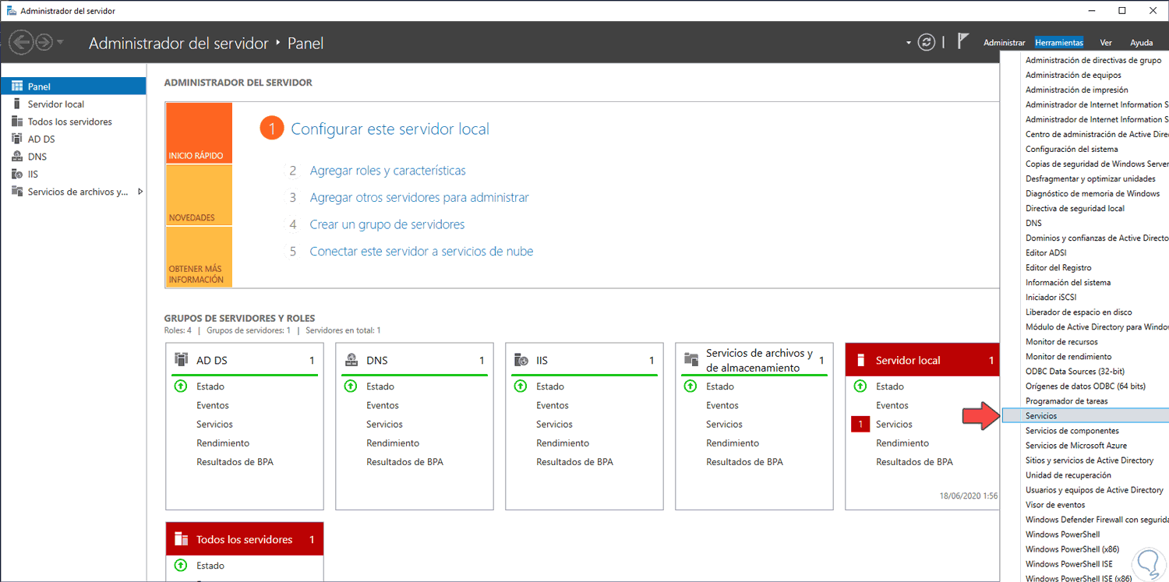The width and height of the screenshot is (1169, 582).
Task: Open the navigation history dropdown arrow
Action: (61, 42)
